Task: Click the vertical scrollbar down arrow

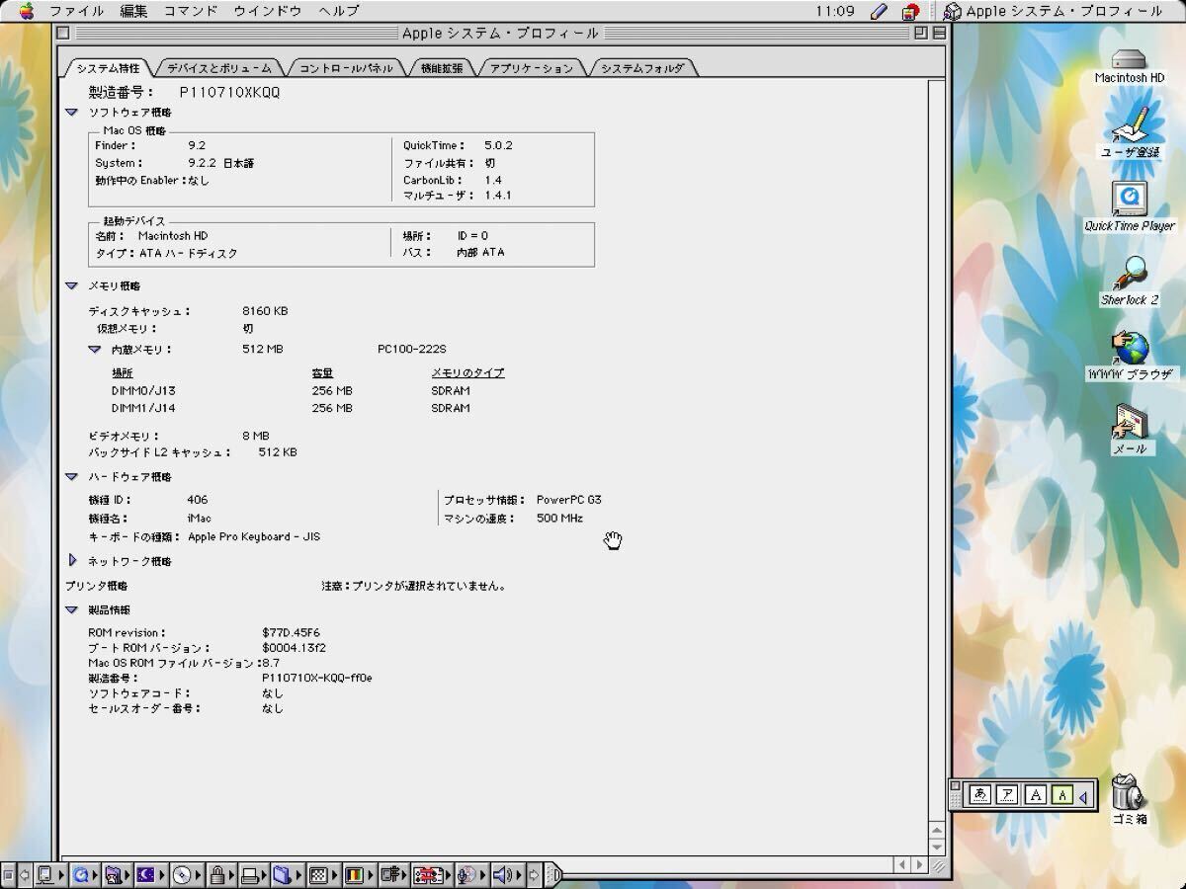Action: click(939, 848)
